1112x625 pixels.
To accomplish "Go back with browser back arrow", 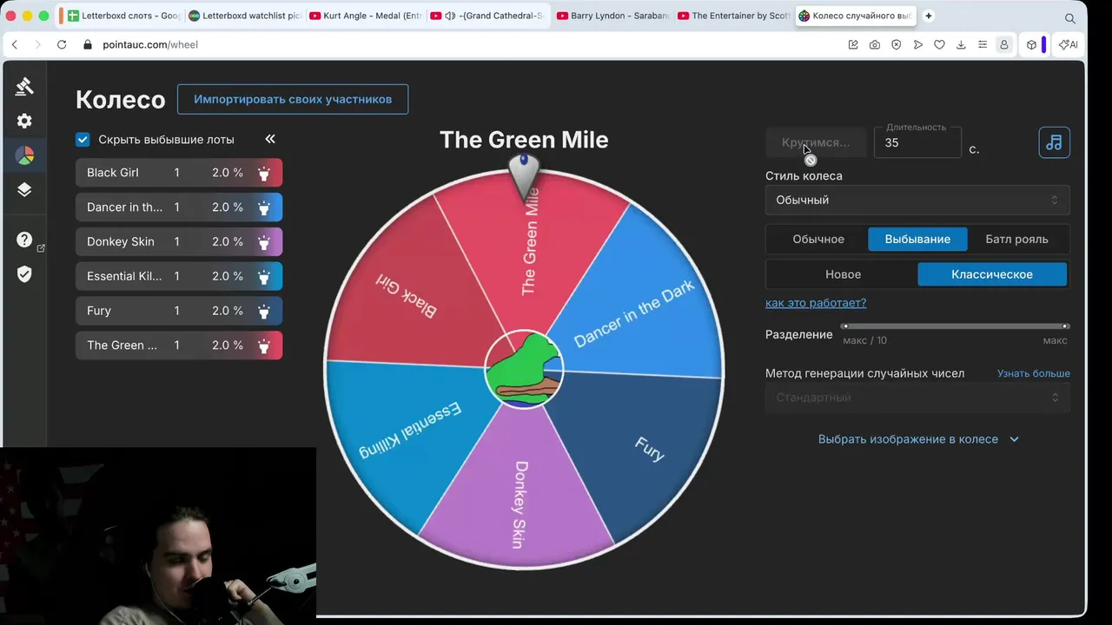I will click(15, 44).
